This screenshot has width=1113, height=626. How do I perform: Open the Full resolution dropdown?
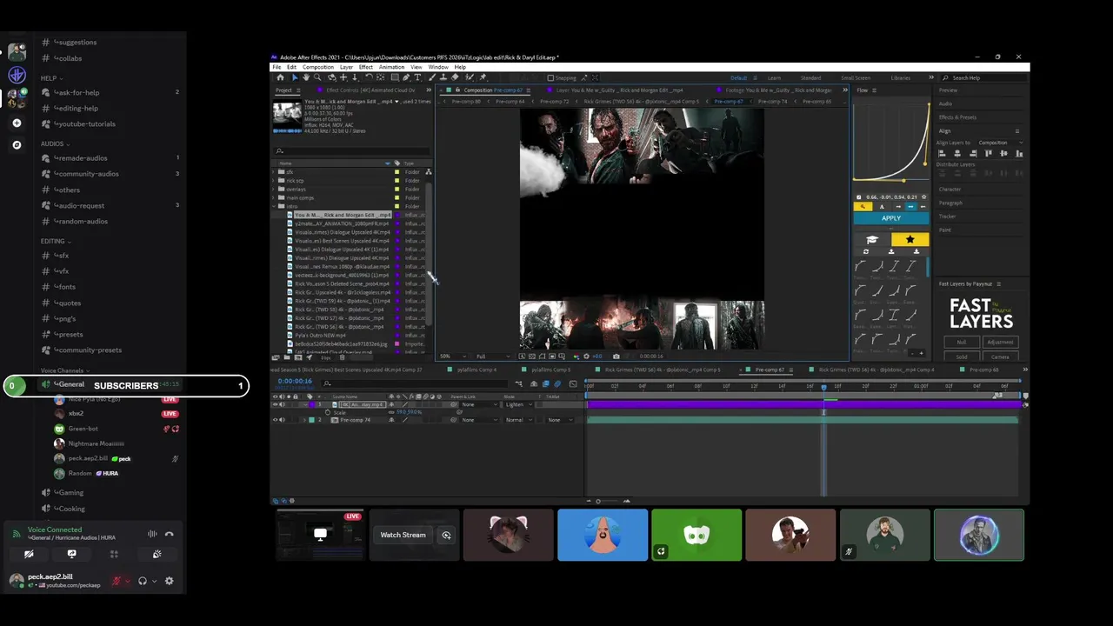[493, 356]
